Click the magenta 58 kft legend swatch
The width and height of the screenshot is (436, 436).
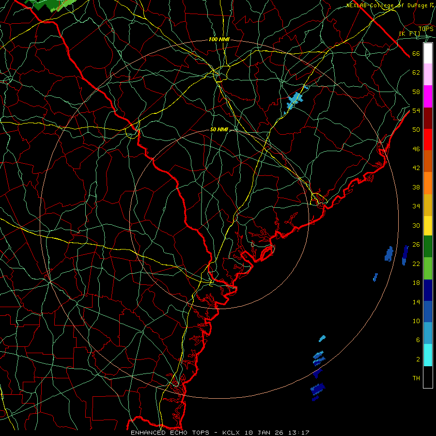[x=428, y=96]
